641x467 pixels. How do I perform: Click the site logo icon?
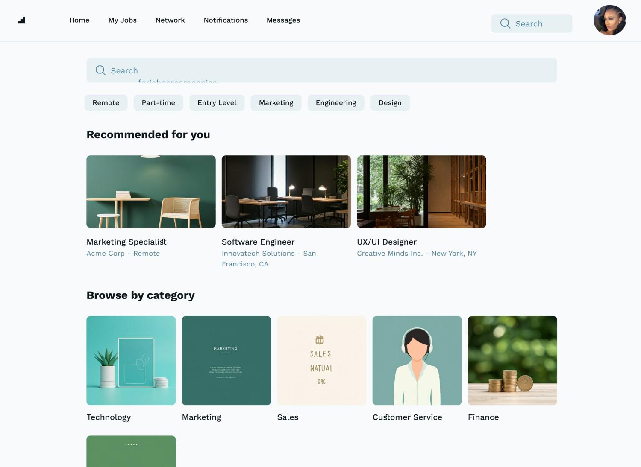22,20
